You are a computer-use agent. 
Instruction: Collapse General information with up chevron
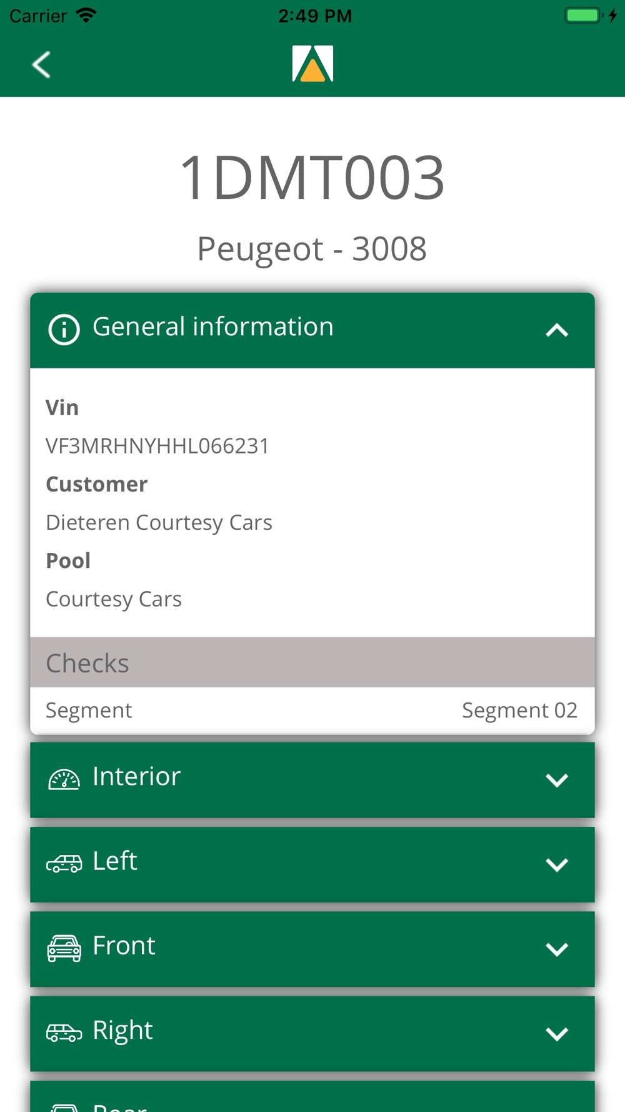556,330
